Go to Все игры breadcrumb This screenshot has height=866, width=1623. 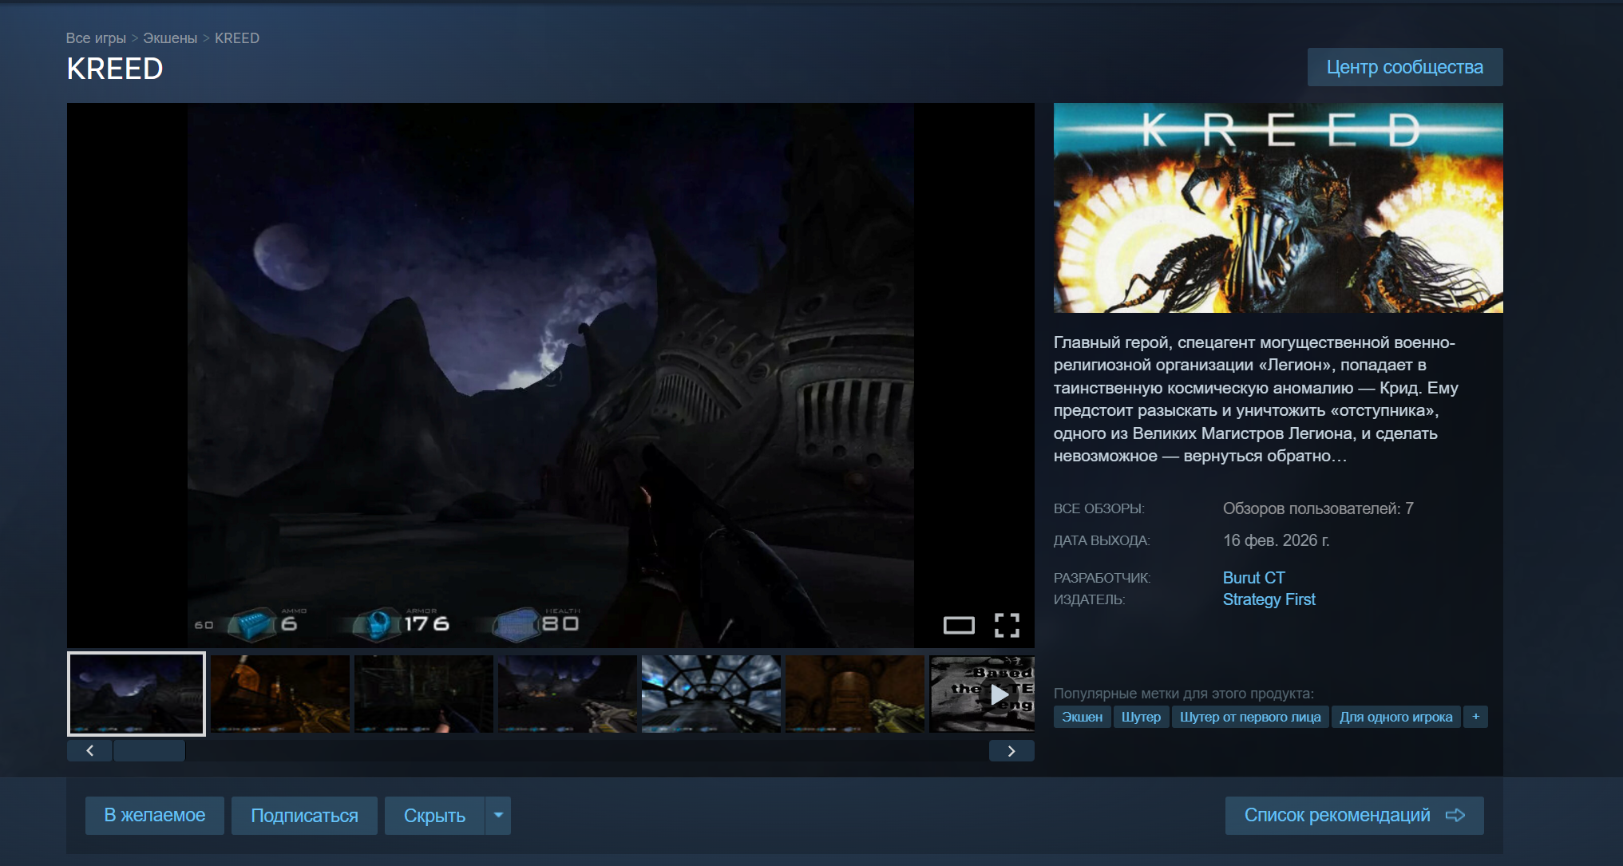point(96,38)
